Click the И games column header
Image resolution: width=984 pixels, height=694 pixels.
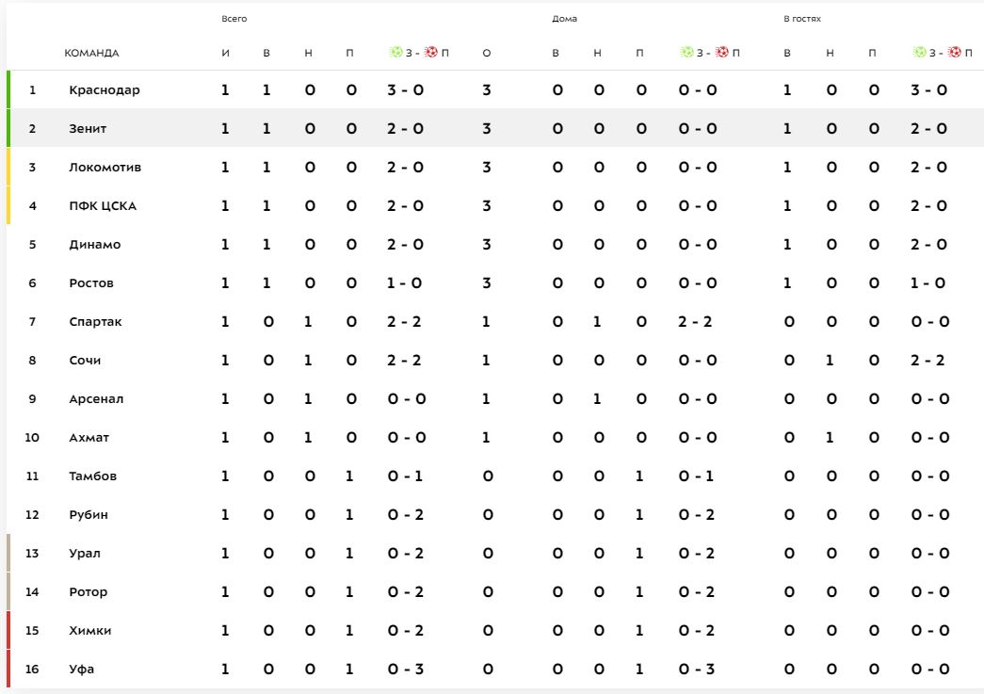pos(225,53)
